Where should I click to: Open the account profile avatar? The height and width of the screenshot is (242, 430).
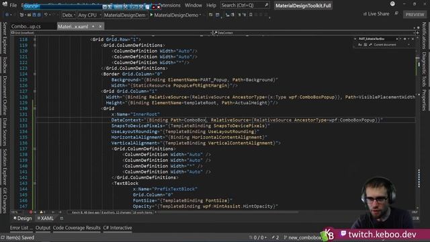pyautogui.click(x=392, y=4)
